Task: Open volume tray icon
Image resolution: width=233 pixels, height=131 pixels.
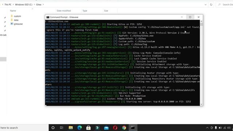Action: point(229,128)
